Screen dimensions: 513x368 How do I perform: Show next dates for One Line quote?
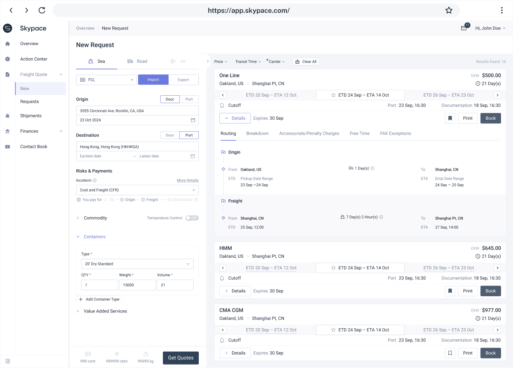pyautogui.click(x=497, y=95)
